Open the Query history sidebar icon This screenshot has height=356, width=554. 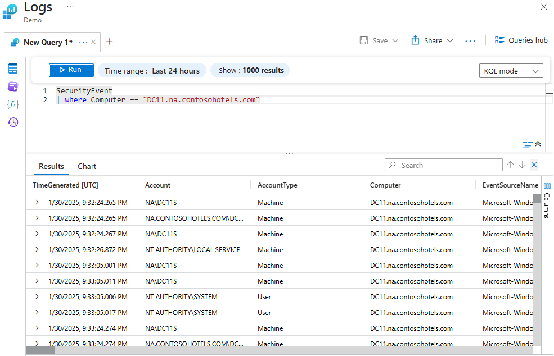click(13, 122)
